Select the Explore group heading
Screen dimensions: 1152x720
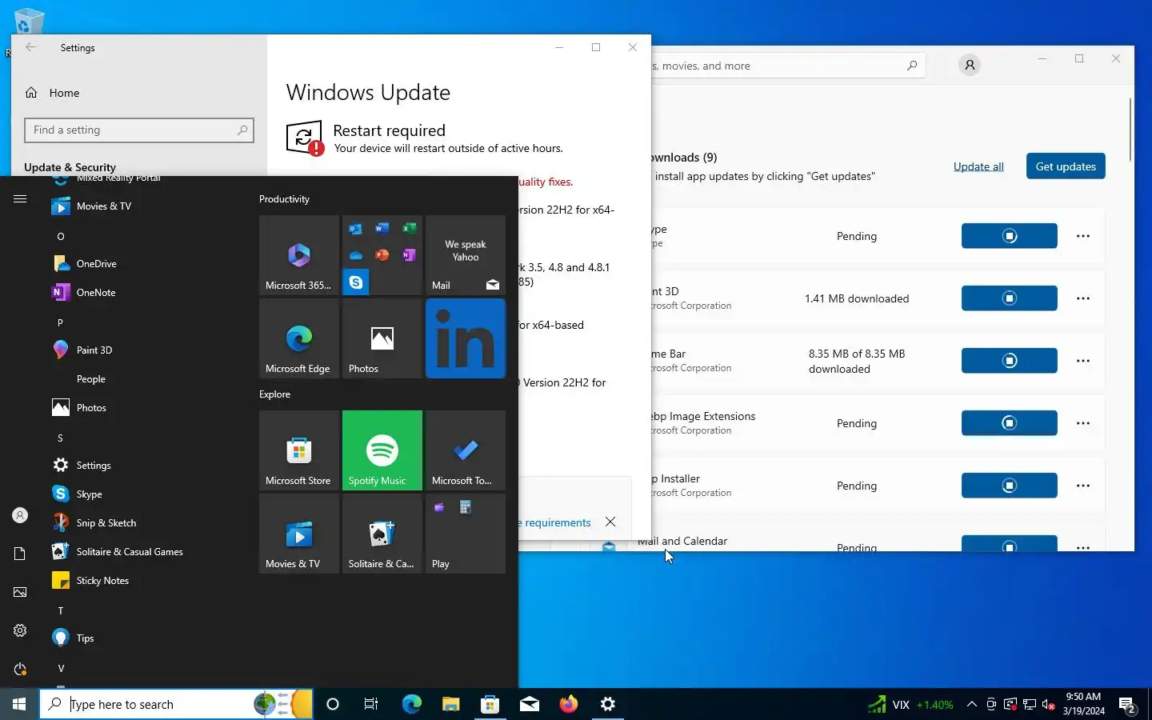click(x=274, y=394)
